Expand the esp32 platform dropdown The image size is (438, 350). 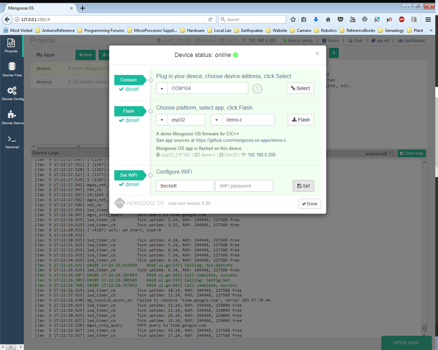click(x=162, y=120)
